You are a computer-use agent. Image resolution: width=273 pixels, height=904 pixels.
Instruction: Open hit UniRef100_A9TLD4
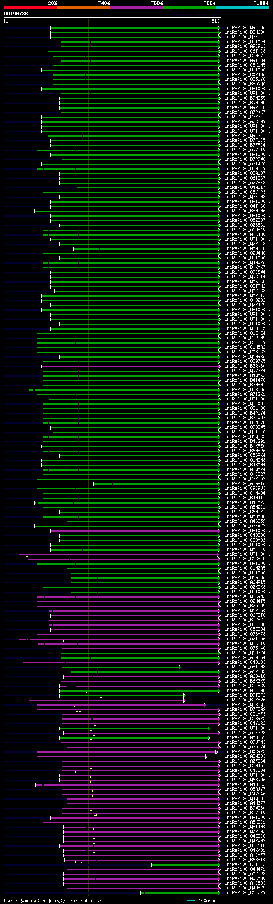tap(245, 60)
